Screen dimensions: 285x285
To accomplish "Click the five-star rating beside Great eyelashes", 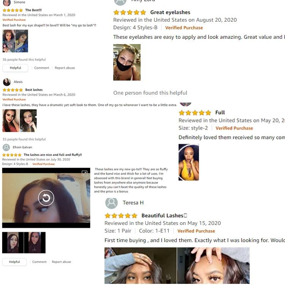I will (x=130, y=13).
